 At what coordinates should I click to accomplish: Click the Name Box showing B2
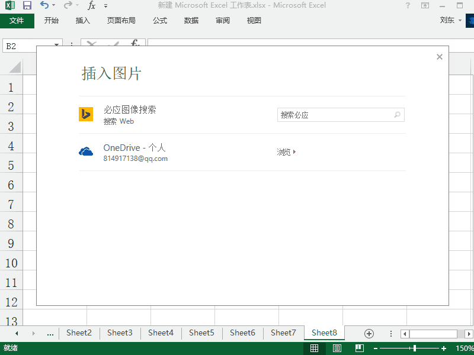(29, 46)
